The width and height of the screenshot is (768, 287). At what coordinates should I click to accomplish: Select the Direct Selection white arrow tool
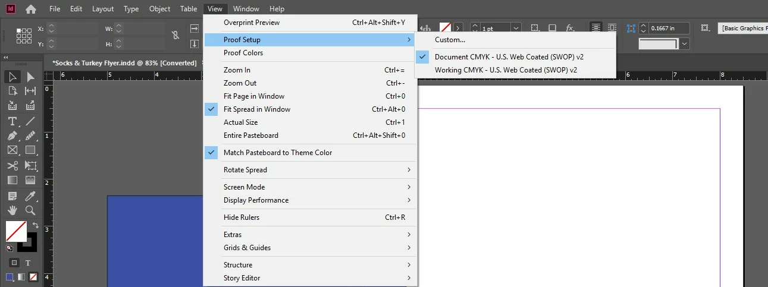point(30,77)
